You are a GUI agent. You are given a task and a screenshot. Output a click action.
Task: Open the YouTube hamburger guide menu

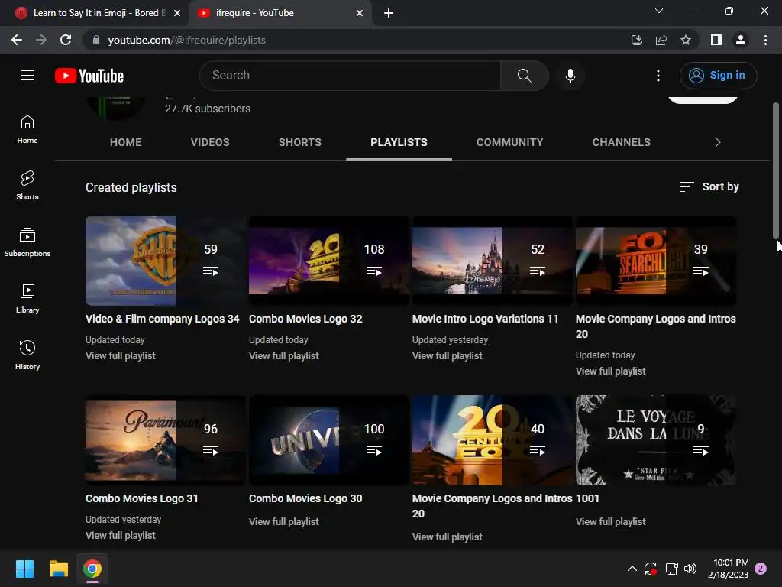coord(27,76)
